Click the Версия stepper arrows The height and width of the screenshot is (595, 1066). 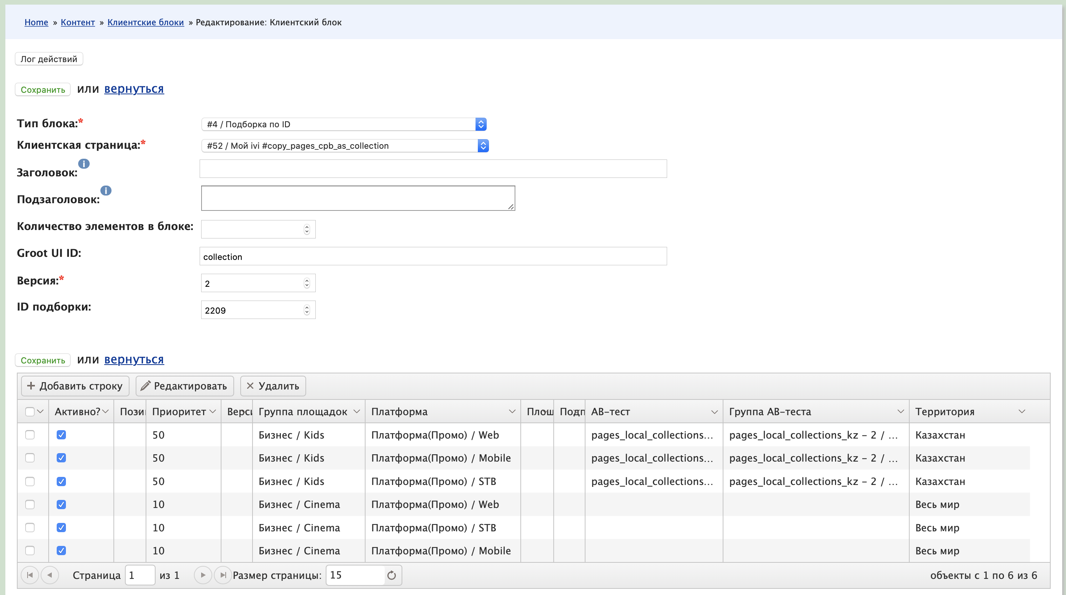pyautogui.click(x=307, y=283)
